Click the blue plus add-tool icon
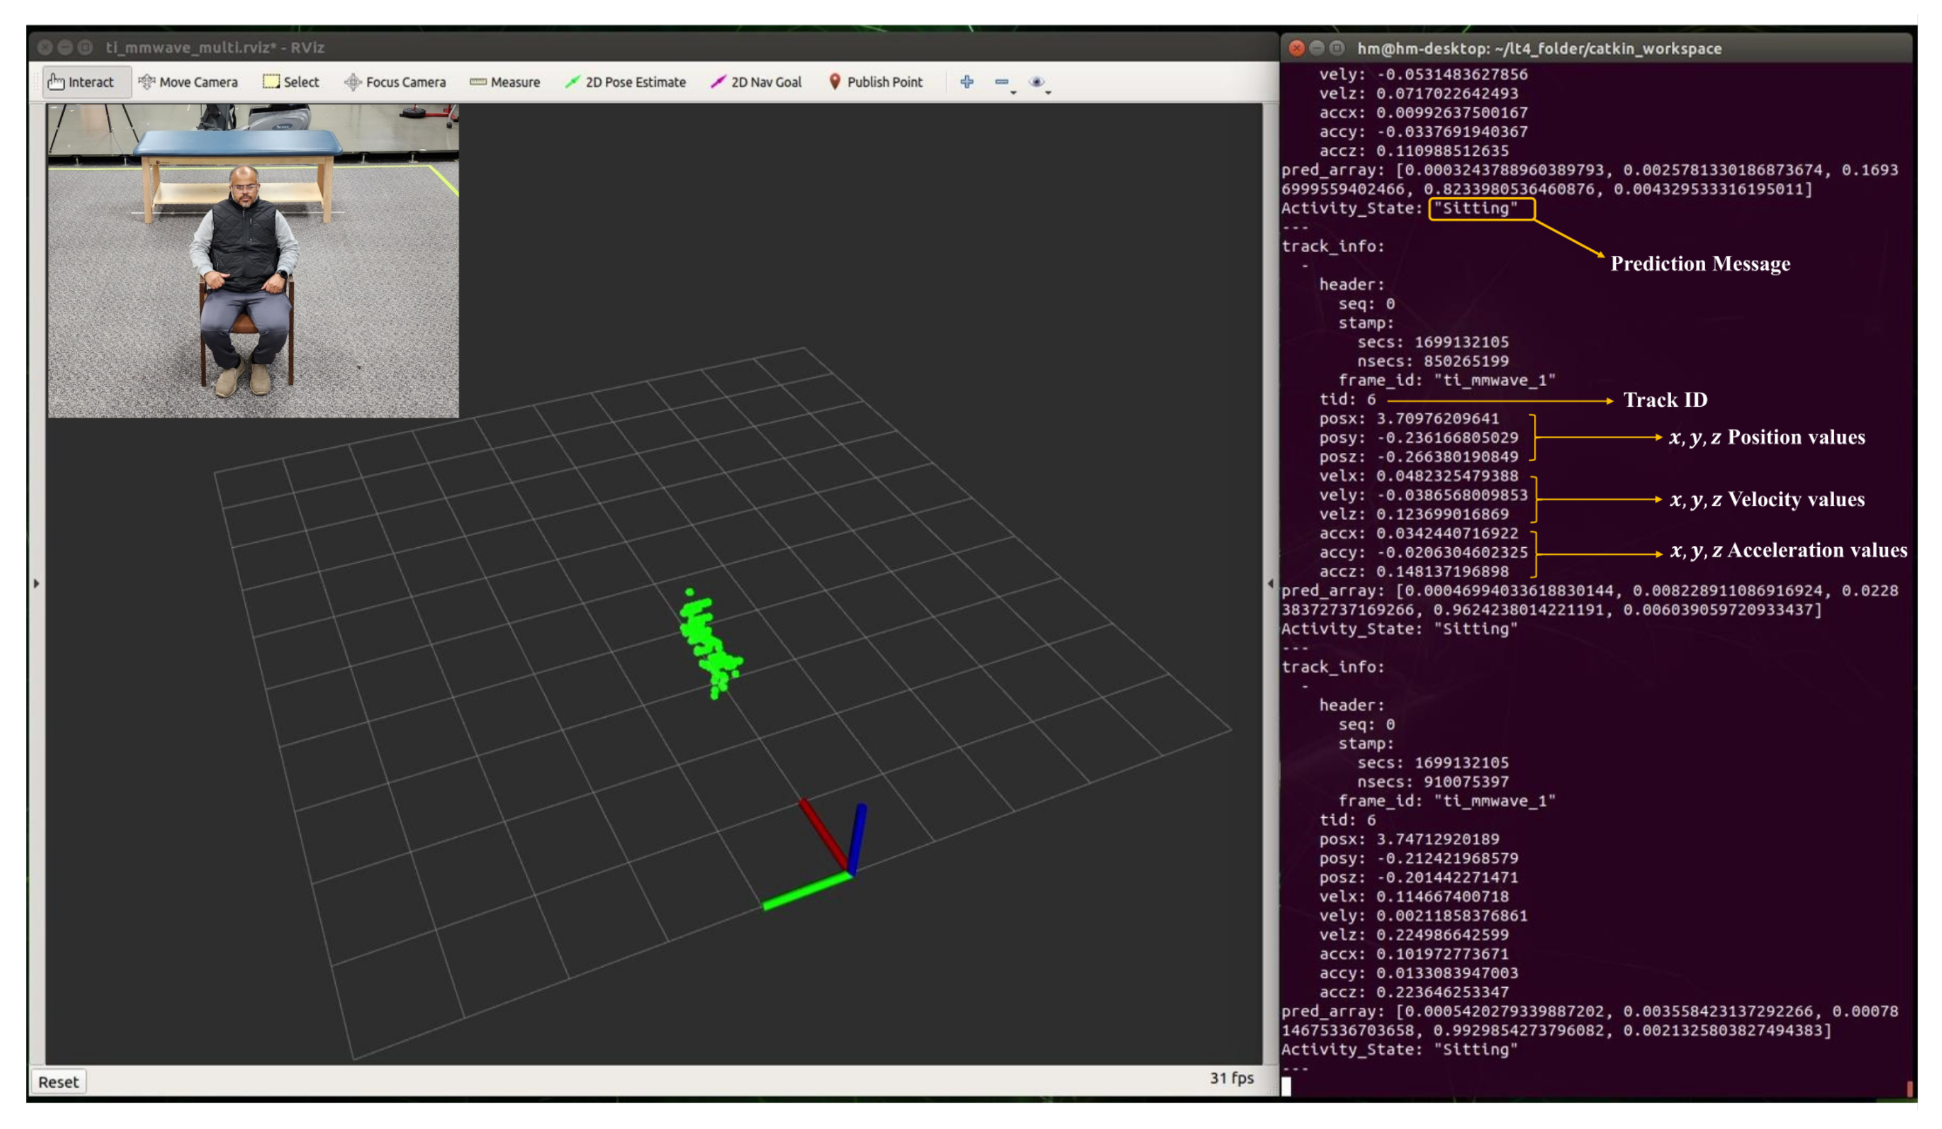 967,81
